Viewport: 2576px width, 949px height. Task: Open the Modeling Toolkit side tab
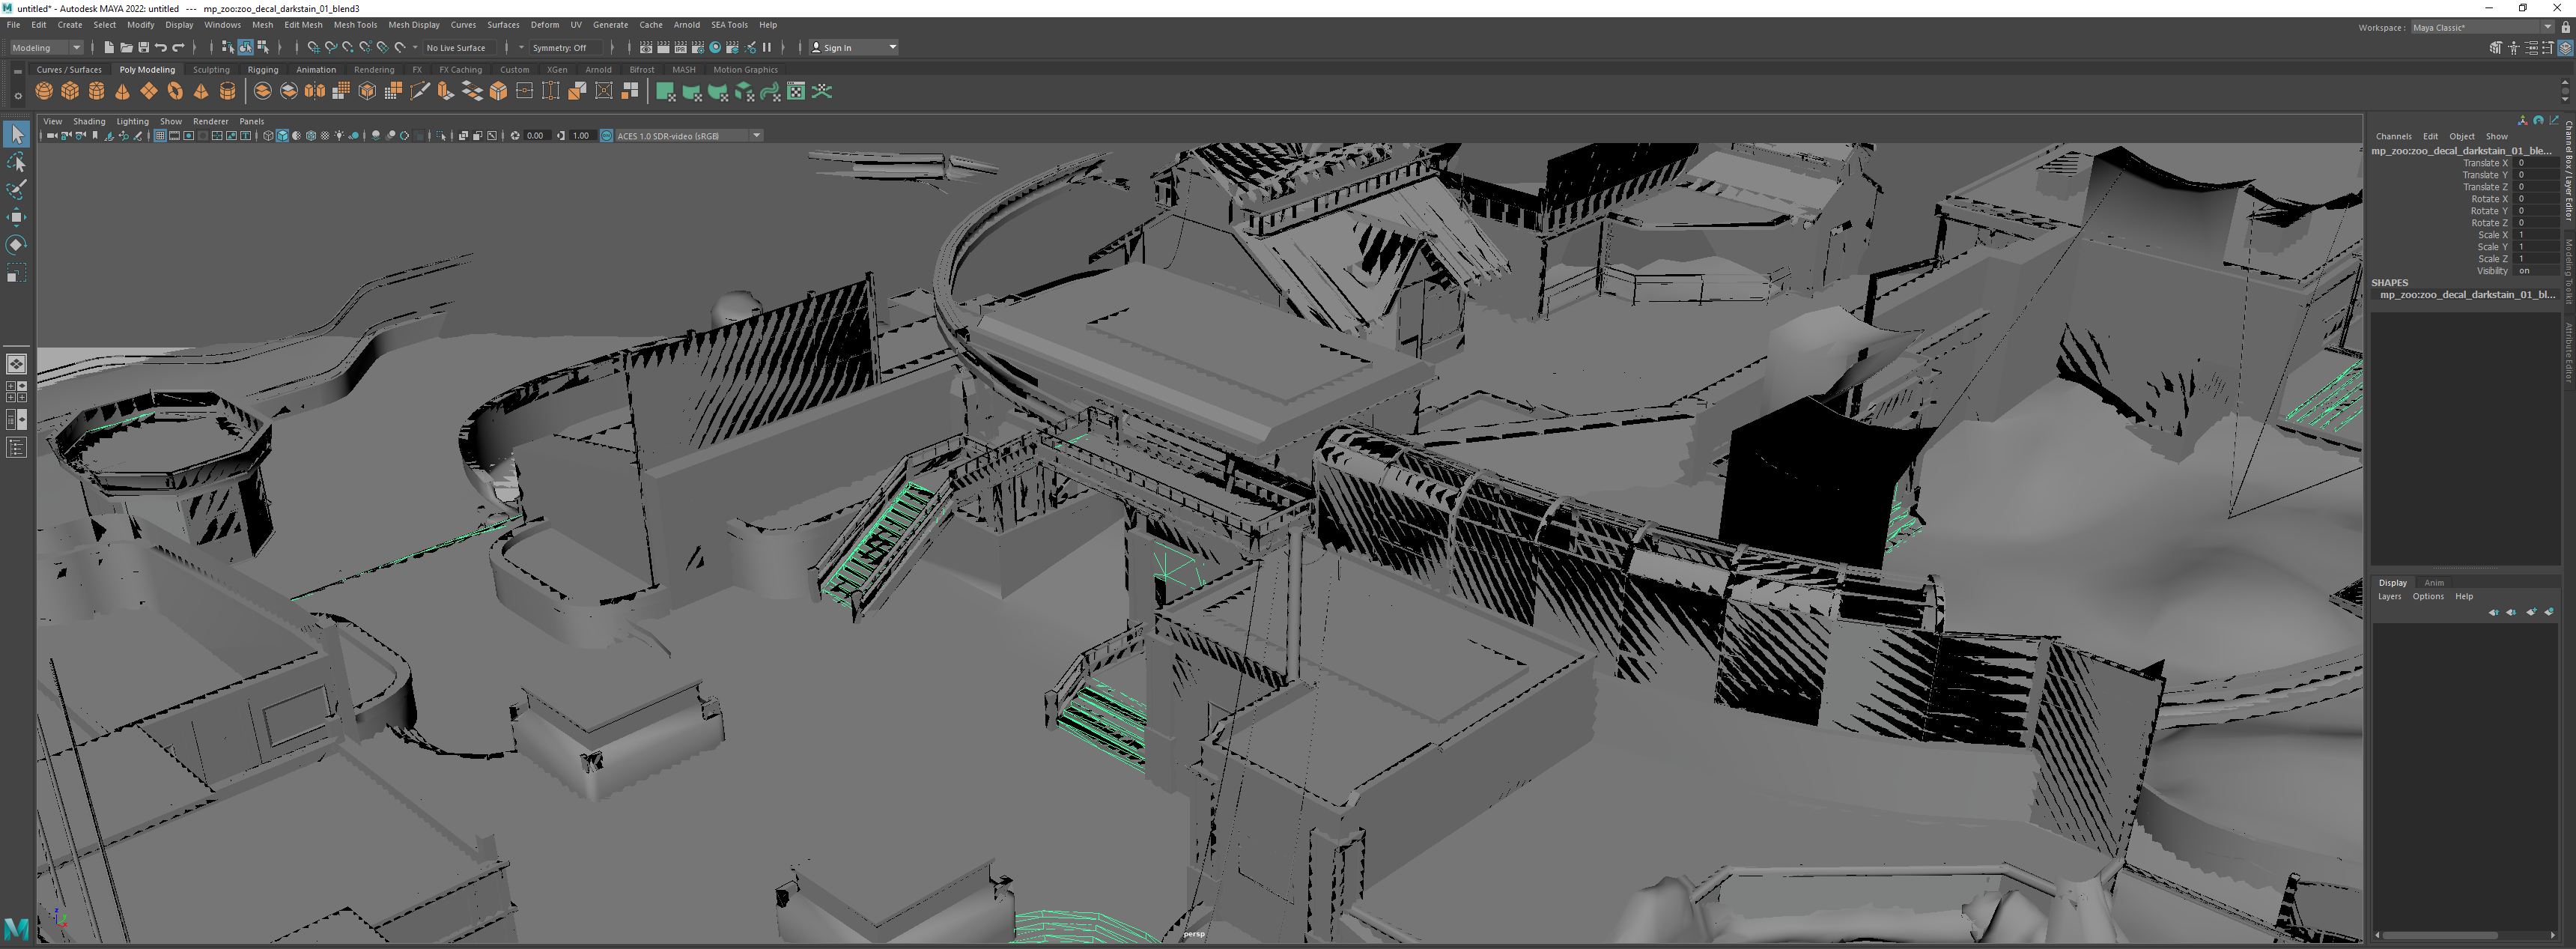coord(2568,272)
